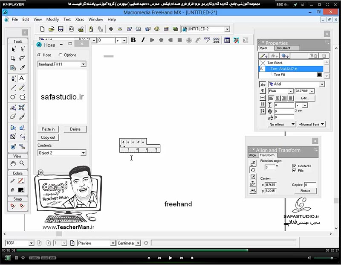
Task: Activate the Text tool
Action: [x=22, y=78]
